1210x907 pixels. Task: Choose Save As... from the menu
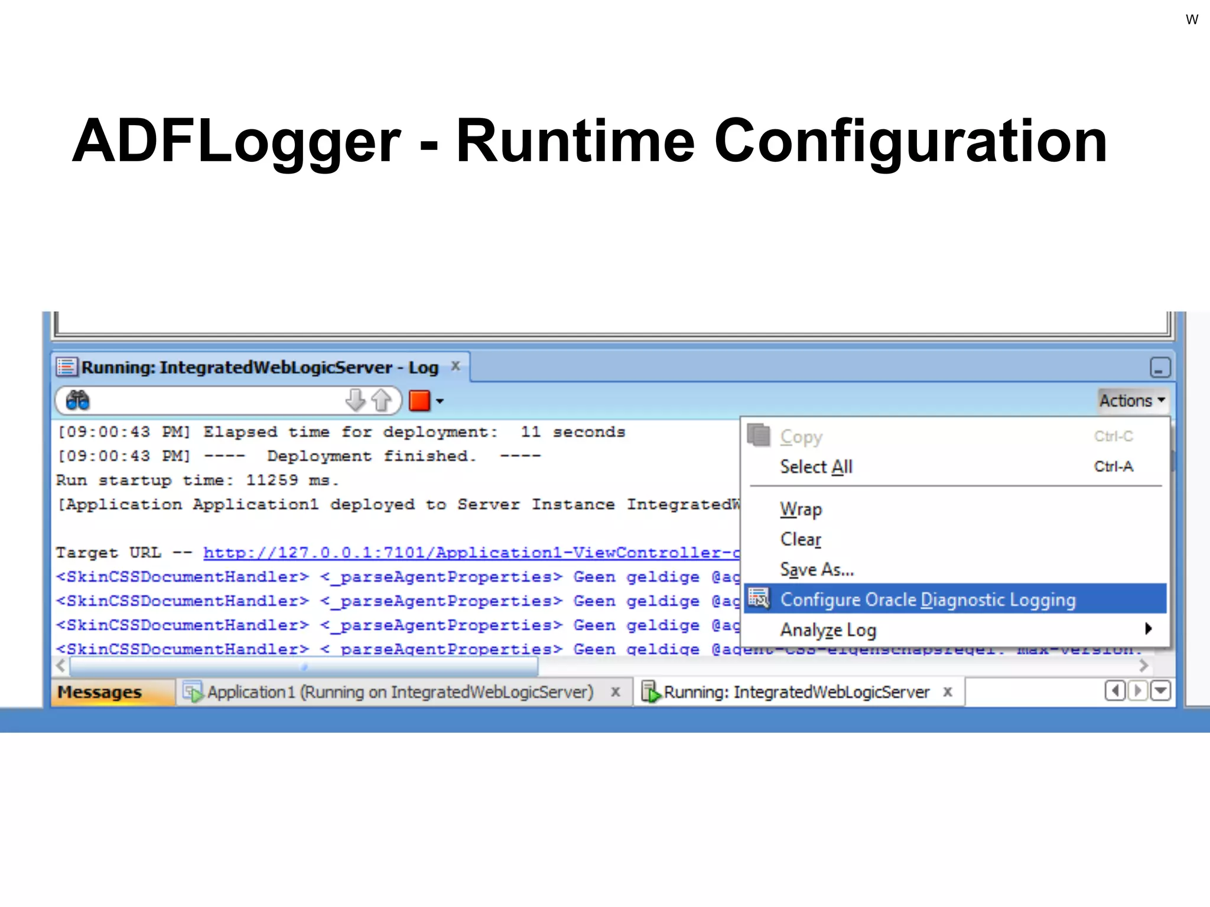pos(955,569)
